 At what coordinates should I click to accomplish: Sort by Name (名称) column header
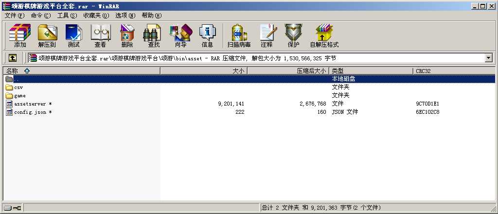(x=82, y=71)
